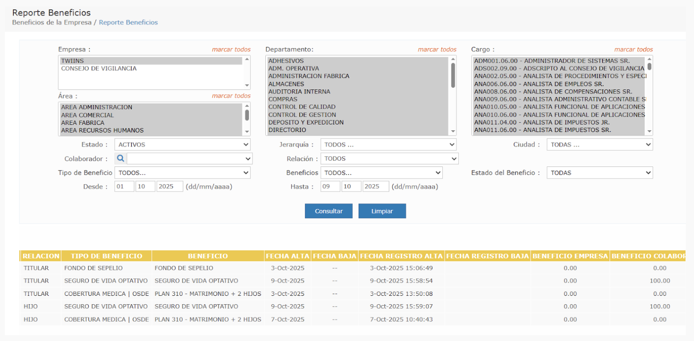Click the Limpiar button
The height and width of the screenshot is (341, 694).
coord(382,211)
